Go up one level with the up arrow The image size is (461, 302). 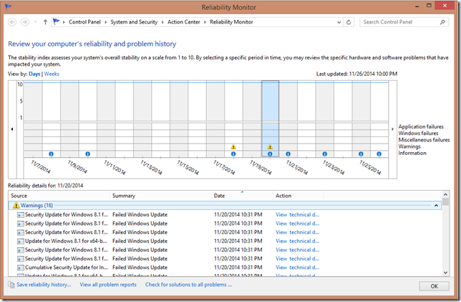pos(45,22)
